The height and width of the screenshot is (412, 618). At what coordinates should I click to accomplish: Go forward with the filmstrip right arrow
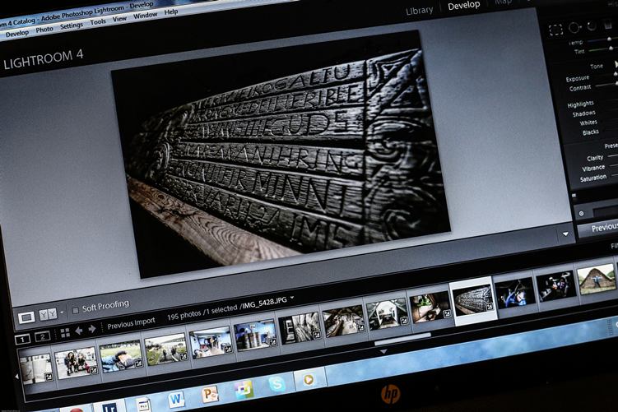click(x=92, y=329)
